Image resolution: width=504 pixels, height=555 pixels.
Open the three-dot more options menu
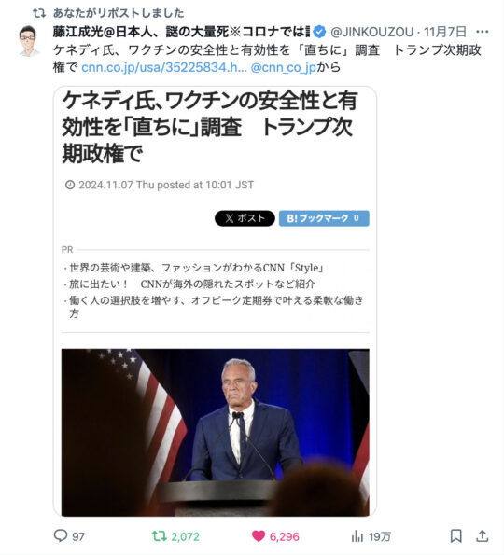pyautogui.click(x=482, y=32)
